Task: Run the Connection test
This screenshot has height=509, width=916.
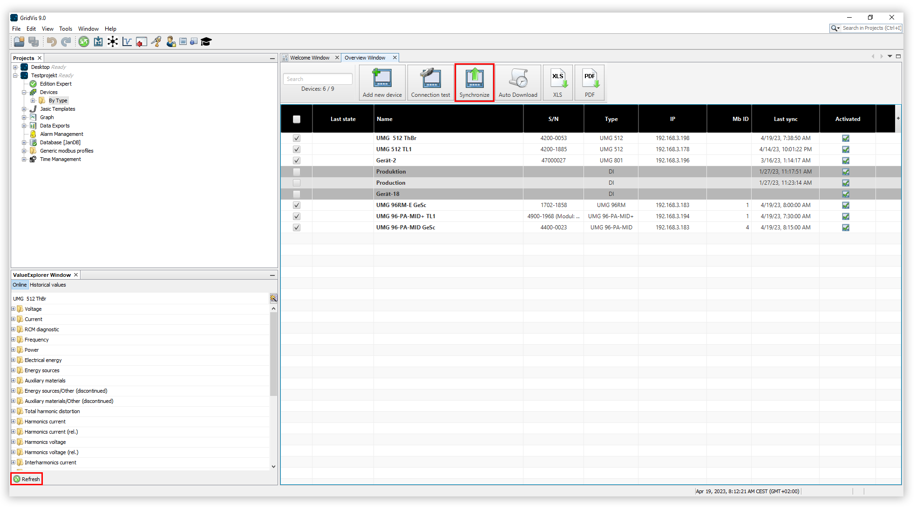Action: pos(430,82)
